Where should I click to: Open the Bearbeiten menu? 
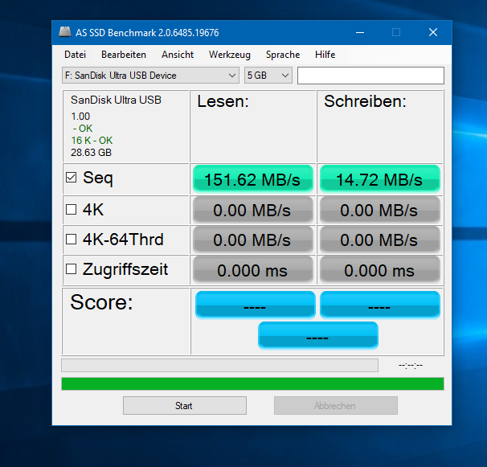(124, 55)
